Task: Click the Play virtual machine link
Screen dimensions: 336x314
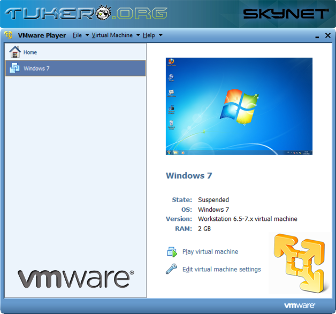Action: click(210, 251)
